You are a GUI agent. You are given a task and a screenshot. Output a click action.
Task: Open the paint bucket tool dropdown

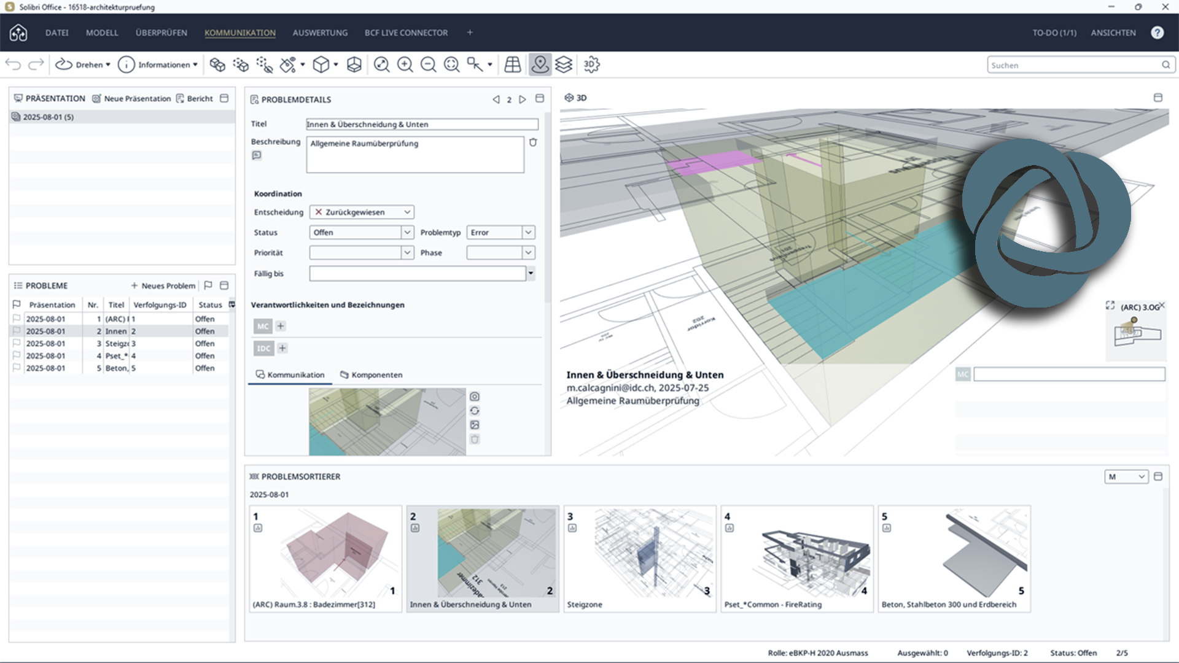(x=303, y=64)
